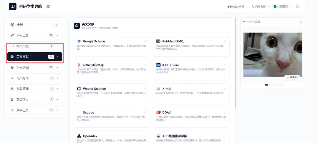Click the layers icon beside 文献管理
This screenshot has width=318, height=143.
12,89
